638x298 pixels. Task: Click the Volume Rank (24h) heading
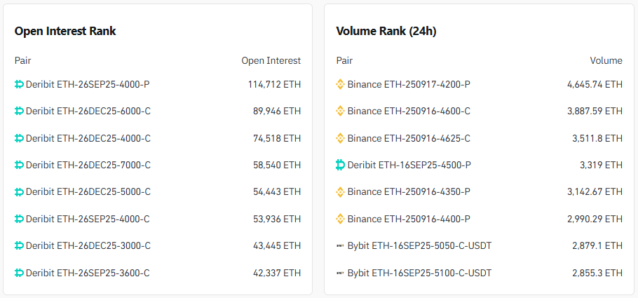click(x=386, y=32)
